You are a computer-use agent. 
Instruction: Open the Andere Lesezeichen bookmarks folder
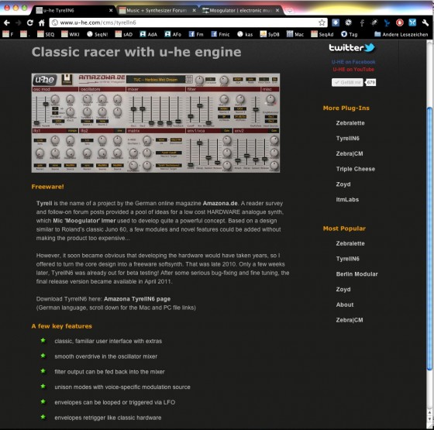(401, 34)
